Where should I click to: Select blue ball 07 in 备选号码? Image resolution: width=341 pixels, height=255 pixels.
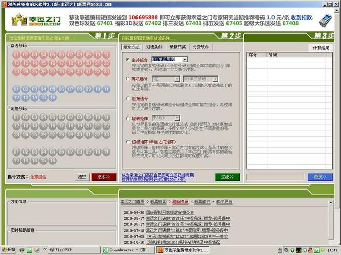coord(70,89)
